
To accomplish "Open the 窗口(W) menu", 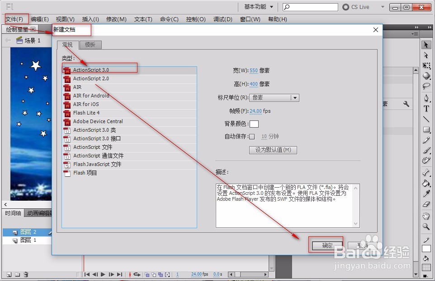I will pos(250,19).
